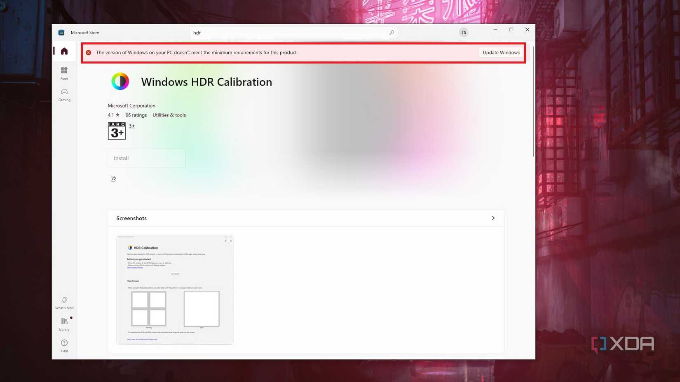Click the Install button
Image resolution: width=680 pixels, height=382 pixels.
147,158
